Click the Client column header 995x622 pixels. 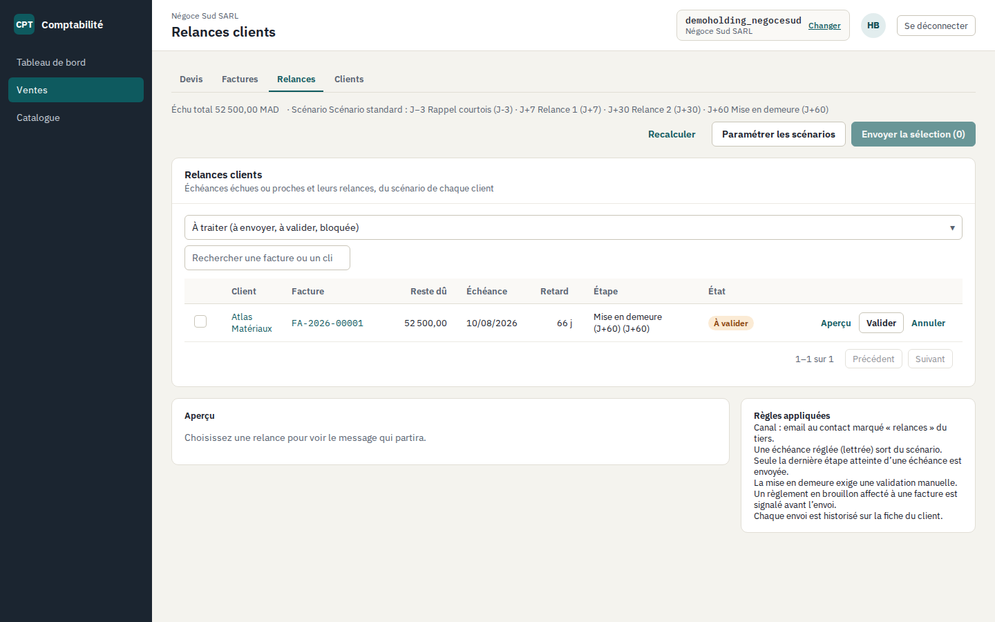(244, 291)
